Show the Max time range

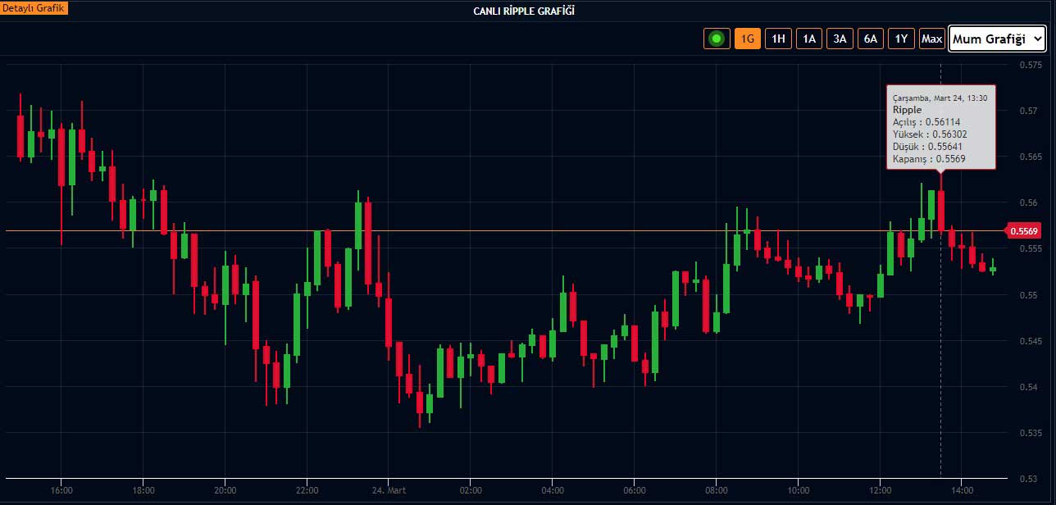coord(931,38)
